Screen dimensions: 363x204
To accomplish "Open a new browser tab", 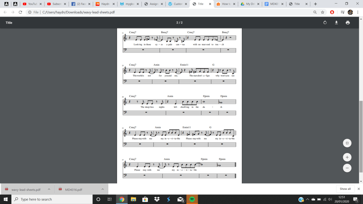I will [x=315, y=4].
